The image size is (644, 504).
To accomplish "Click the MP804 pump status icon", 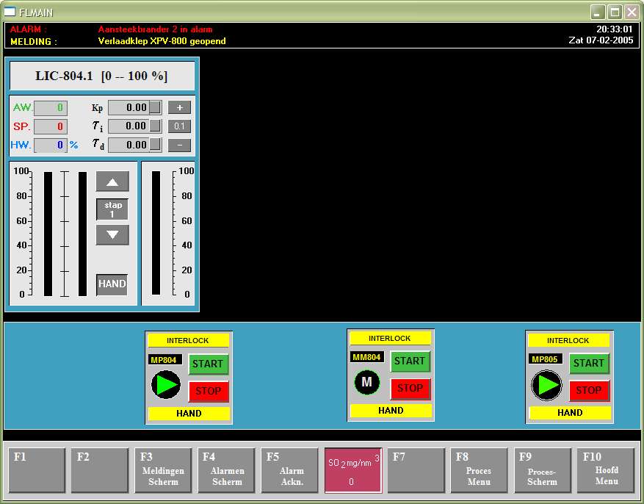I will point(166,384).
